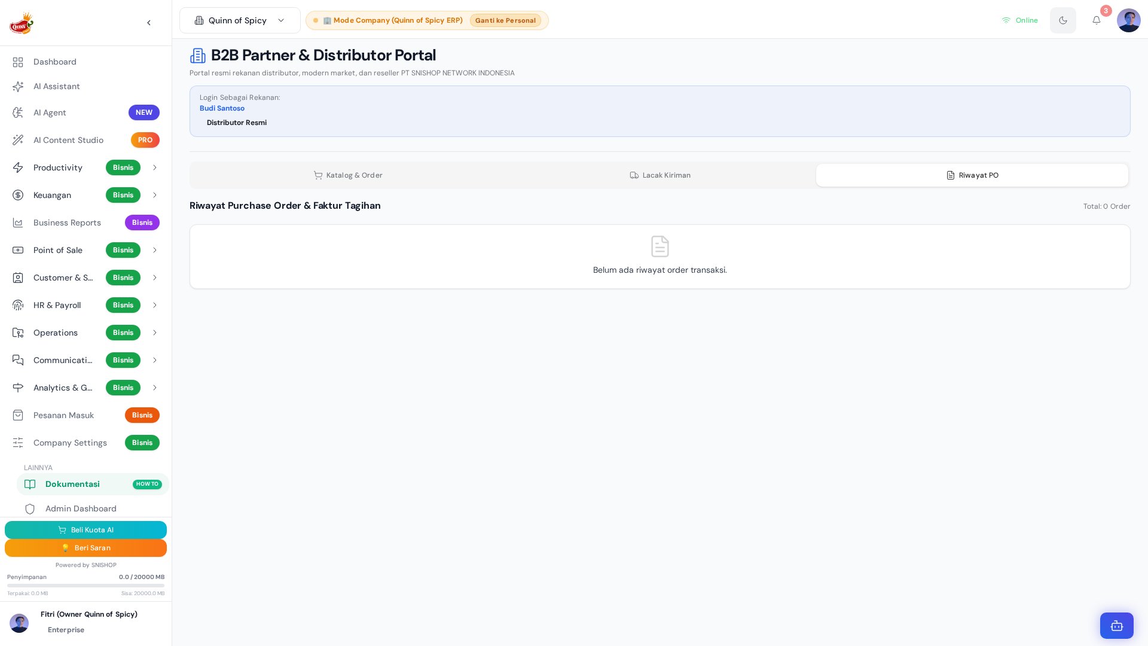Open the notifications bell
The image size is (1148, 646).
(1097, 20)
